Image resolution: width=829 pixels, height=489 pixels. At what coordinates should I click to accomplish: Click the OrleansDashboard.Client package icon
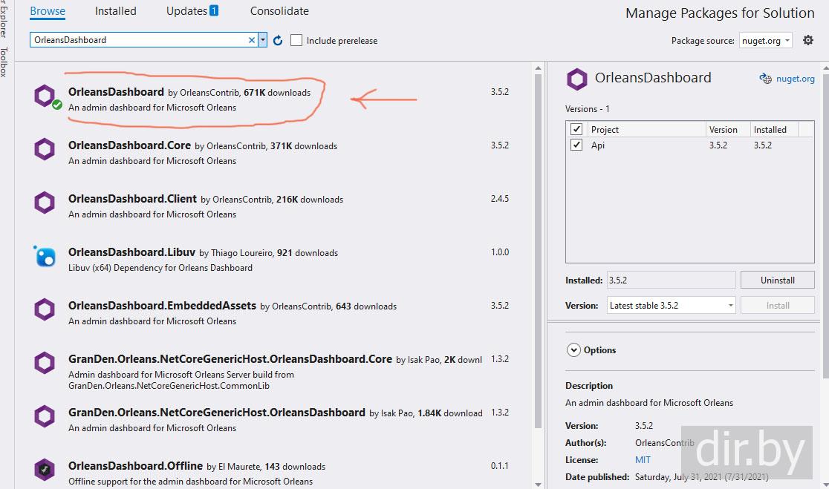(45, 203)
